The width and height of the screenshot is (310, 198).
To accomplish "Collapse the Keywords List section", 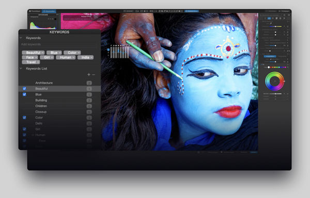I will (x=21, y=69).
